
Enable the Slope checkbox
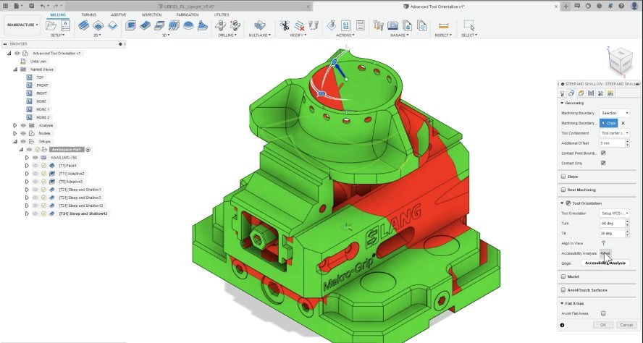[x=563, y=177]
